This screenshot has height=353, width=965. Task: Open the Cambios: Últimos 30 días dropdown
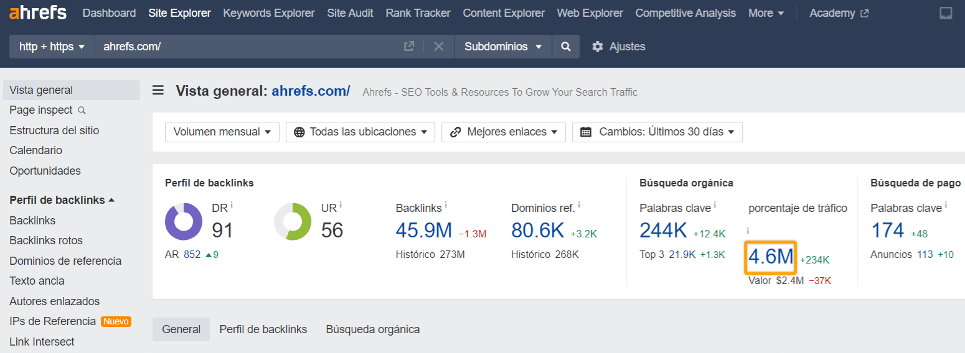point(657,132)
